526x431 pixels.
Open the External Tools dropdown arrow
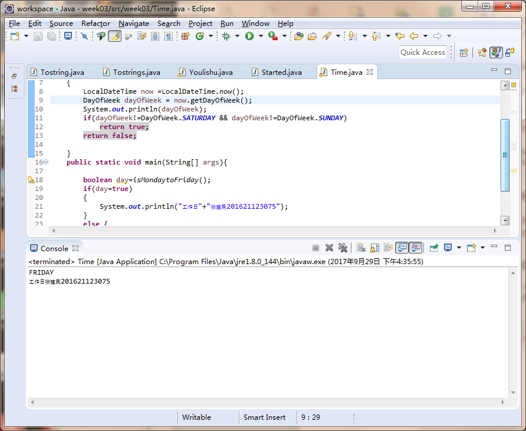284,36
